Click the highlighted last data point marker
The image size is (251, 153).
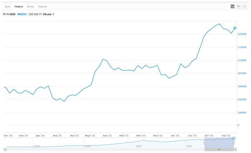(235, 28)
